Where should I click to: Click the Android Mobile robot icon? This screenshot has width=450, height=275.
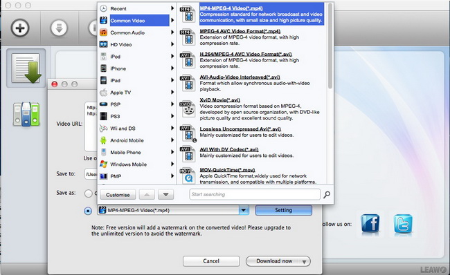pos(103,140)
